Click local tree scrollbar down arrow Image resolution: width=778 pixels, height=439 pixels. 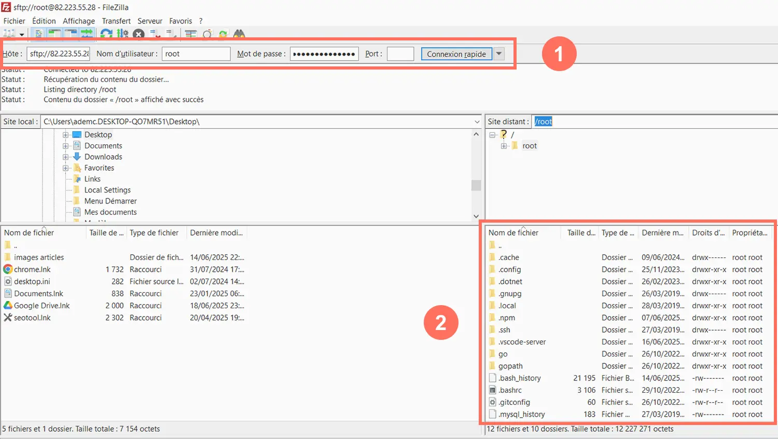click(x=476, y=216)
